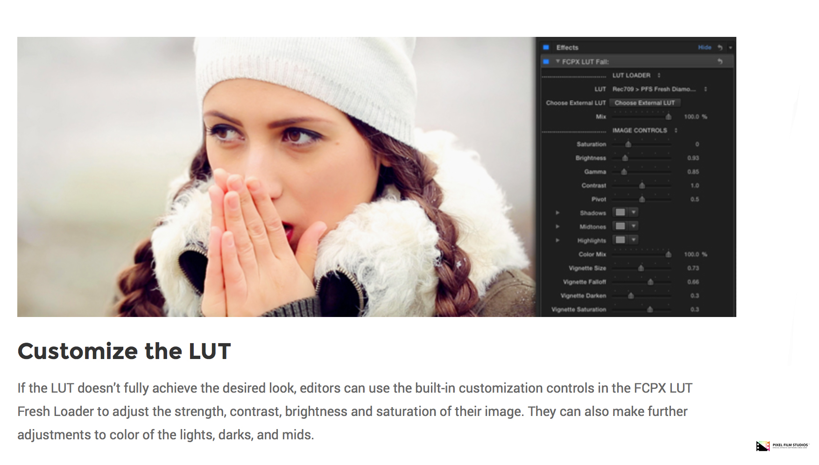The height and width of the screenshot is (465, 819).
Task: Expand the Midtones color parameter
Action: pyautogui.click(x=558, y=227)
